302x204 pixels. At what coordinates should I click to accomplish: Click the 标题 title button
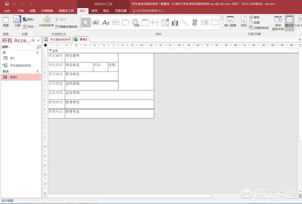(255, 23)
